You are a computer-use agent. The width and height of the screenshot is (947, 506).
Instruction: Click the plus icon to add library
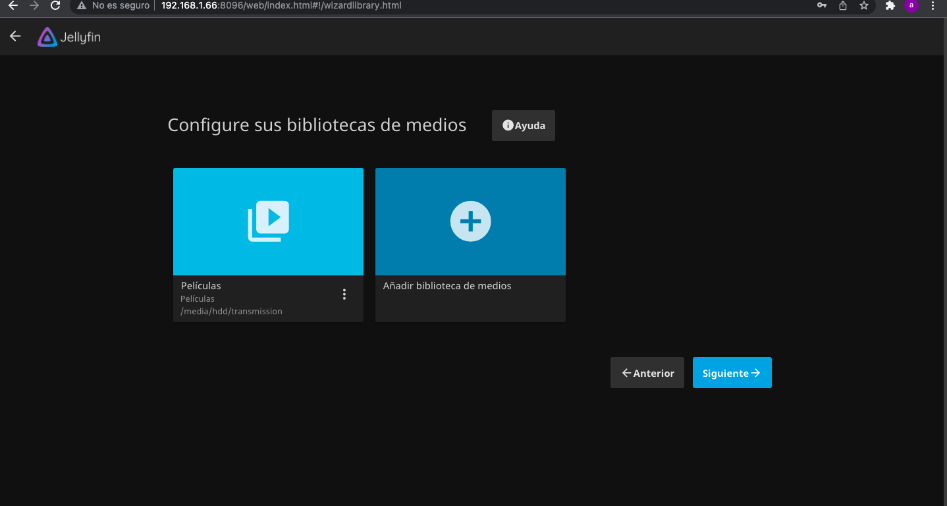click(x=470, y=221)
